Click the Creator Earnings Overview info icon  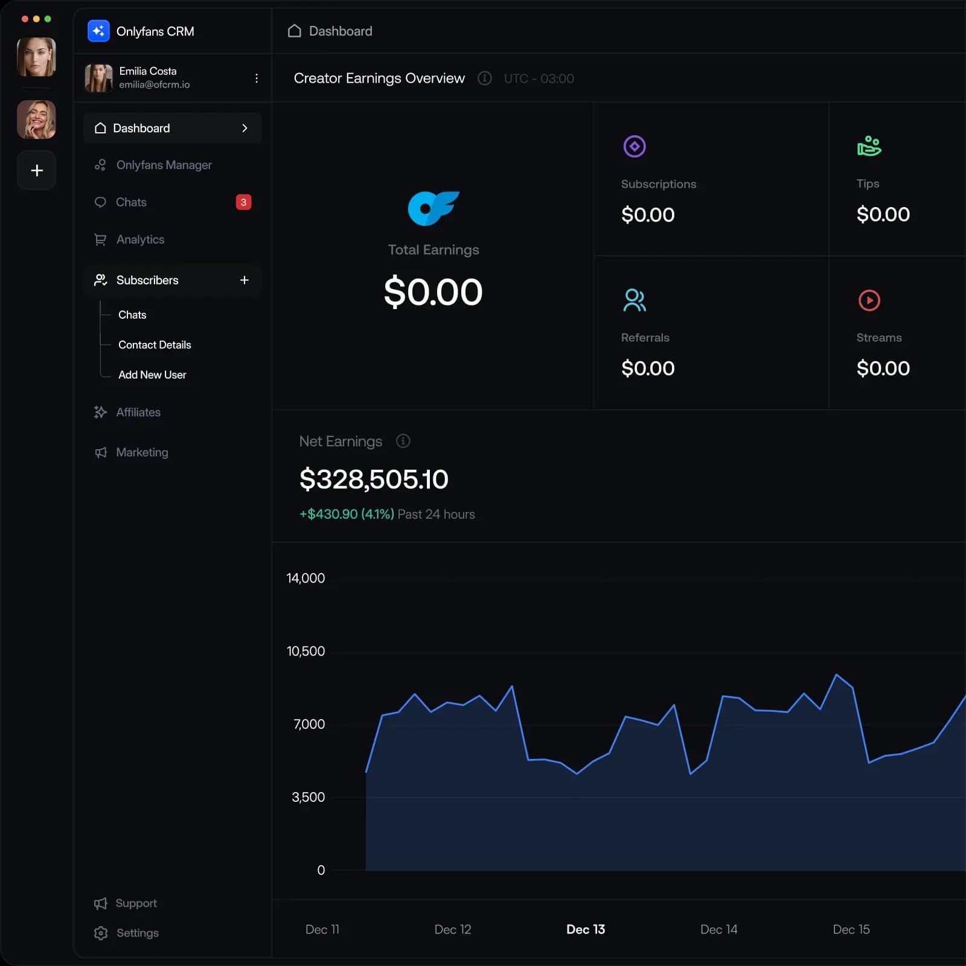click(484, 78)
